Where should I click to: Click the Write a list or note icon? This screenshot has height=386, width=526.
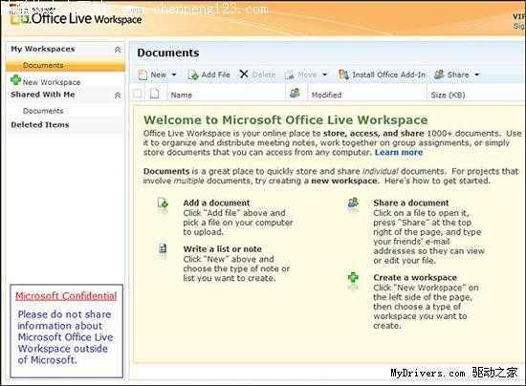pyautogui.click(x=163, y=248)
